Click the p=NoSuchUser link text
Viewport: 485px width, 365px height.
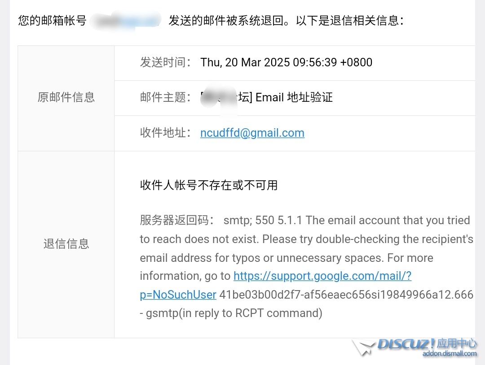(x=178, y=295)
